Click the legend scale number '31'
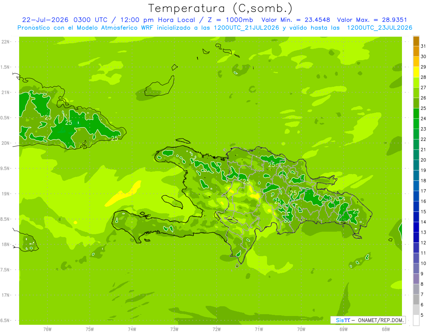 point(424,46)
